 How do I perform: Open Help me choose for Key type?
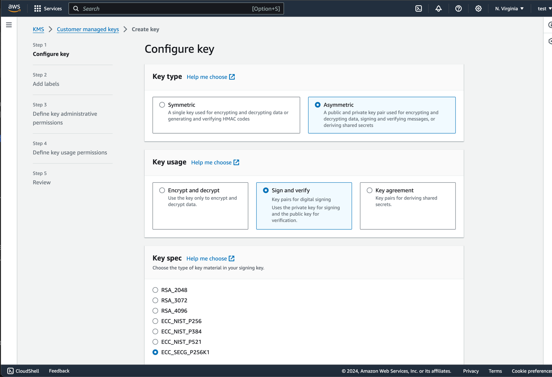pyautogui.click(x=207, y=77)
